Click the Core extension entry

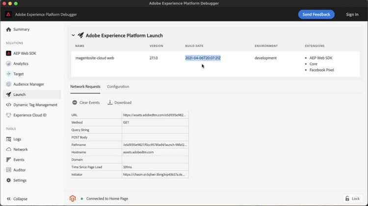click(314, 64)
